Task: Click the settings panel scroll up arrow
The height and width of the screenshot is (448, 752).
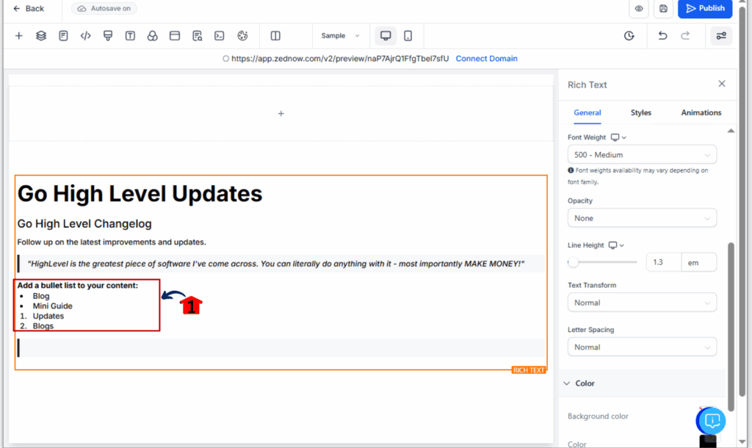Action: (731, 131)
